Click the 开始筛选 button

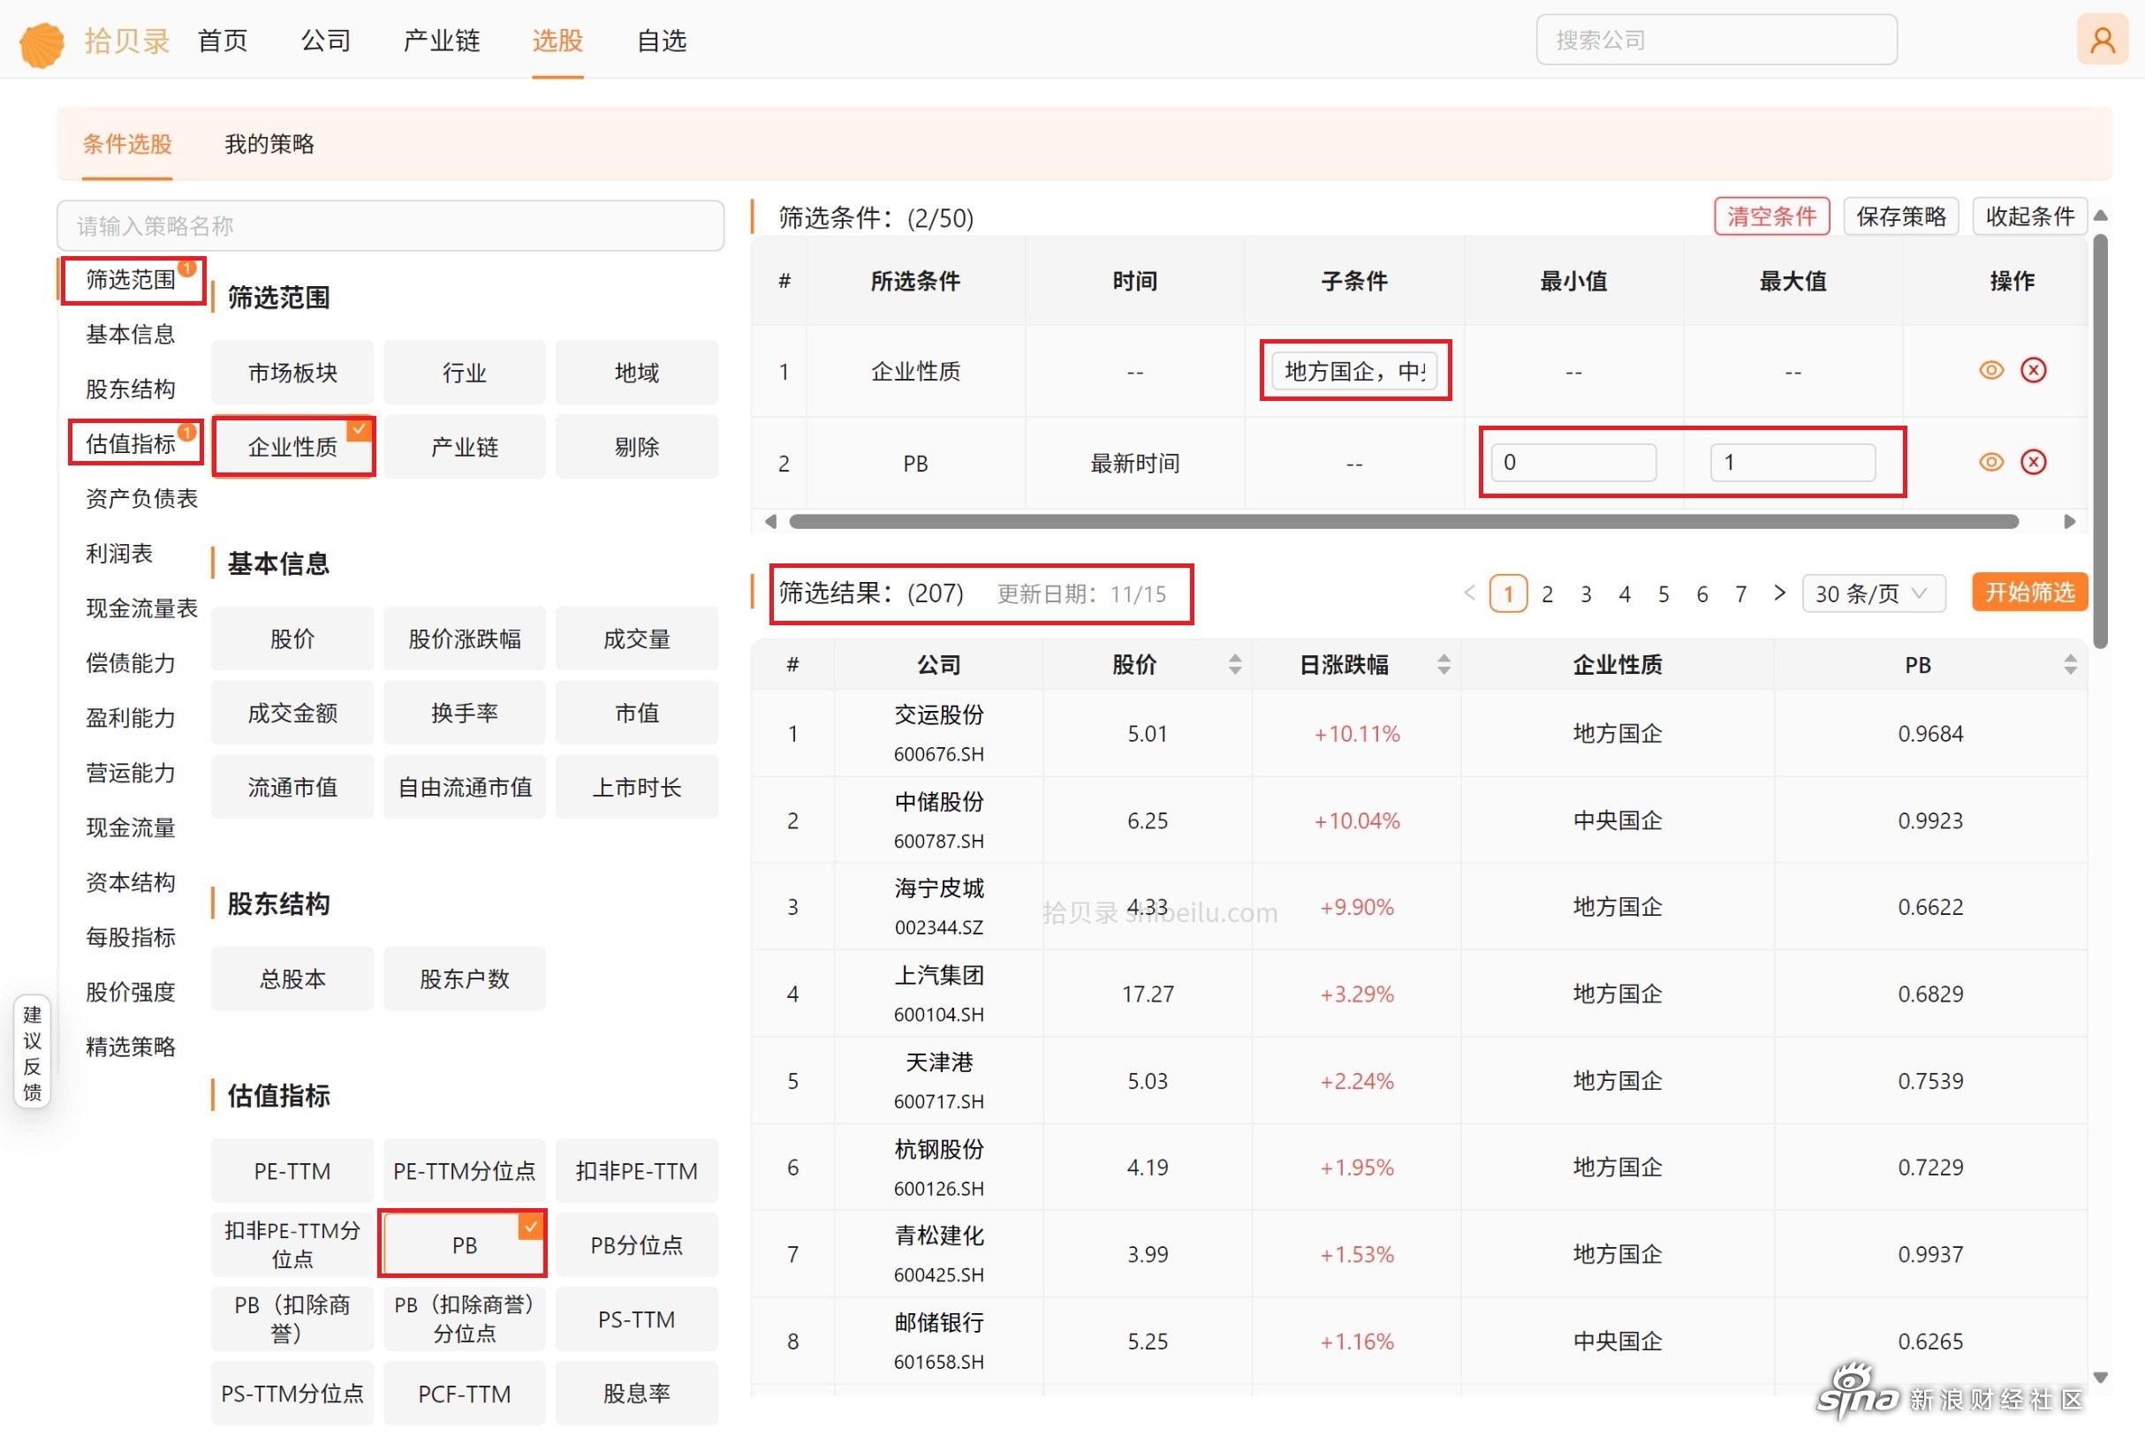click(2029, 593)
